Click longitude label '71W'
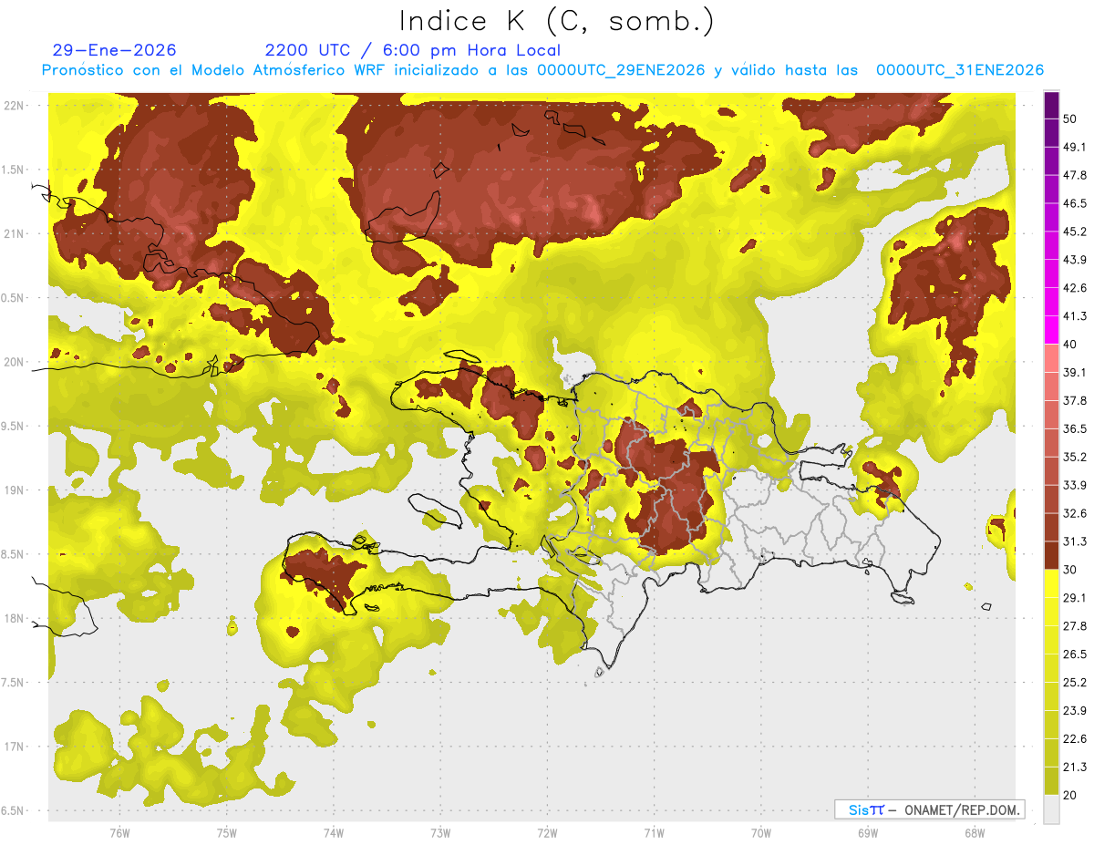Image resolution: width=1094 pixels, height=845 pixels. [654, 832]
